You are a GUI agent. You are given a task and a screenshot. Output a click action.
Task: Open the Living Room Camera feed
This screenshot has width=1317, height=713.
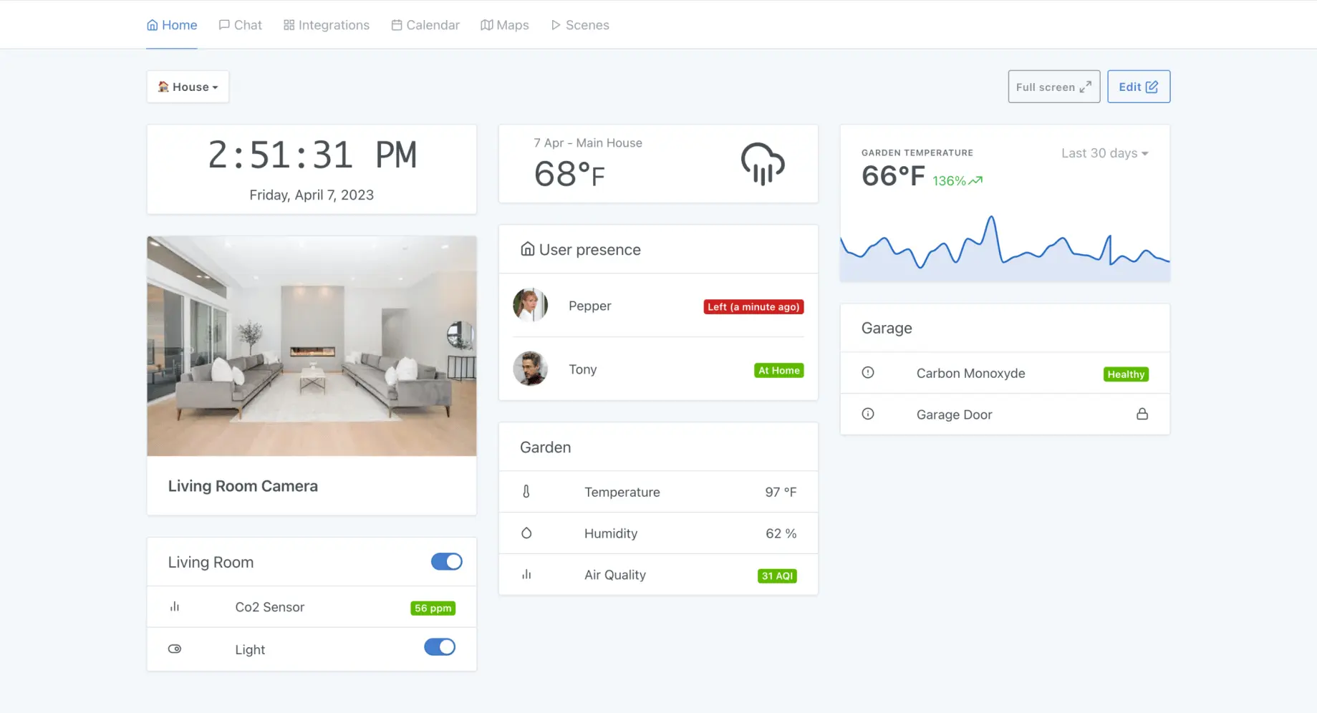click(x=311, y=346)
